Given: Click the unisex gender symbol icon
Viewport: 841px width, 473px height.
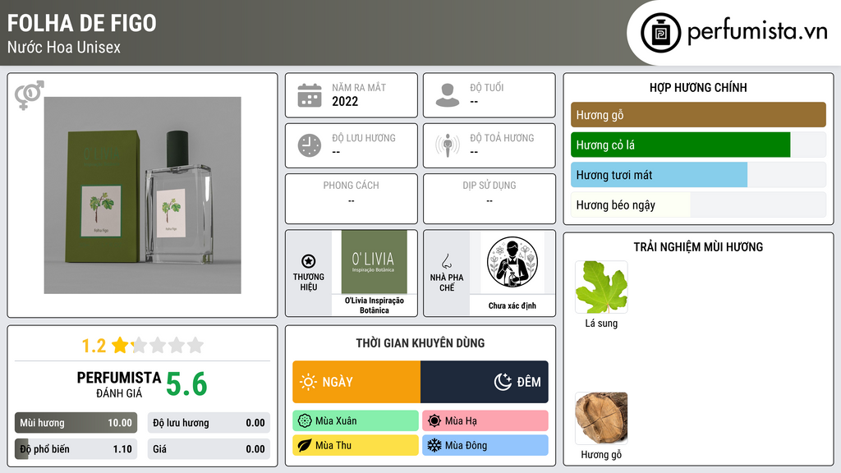Looking at the screenshot, I should [x=30, y=95].
